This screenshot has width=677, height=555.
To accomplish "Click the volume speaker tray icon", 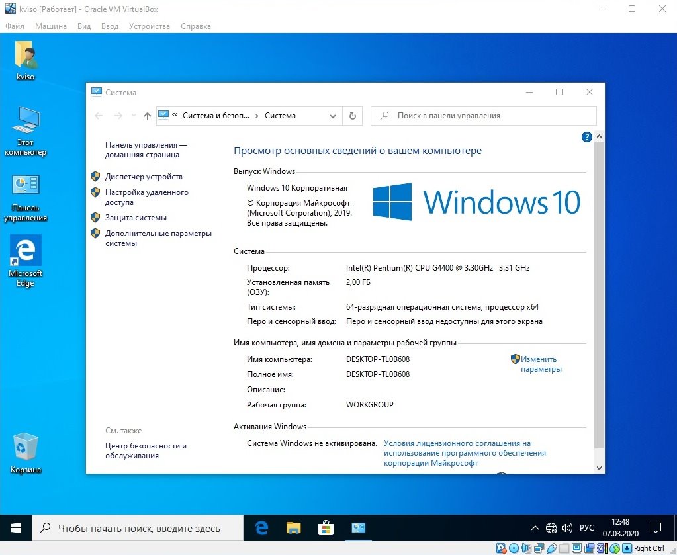I will (x=566, y=528).
